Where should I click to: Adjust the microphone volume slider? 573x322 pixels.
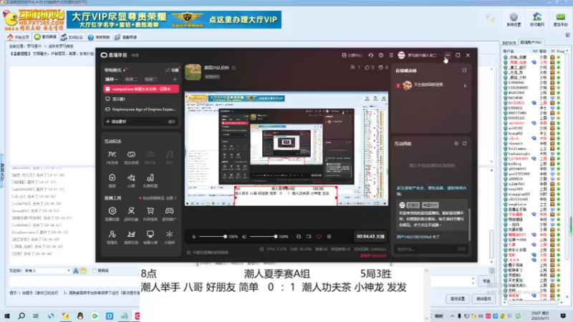click(212, 237)
